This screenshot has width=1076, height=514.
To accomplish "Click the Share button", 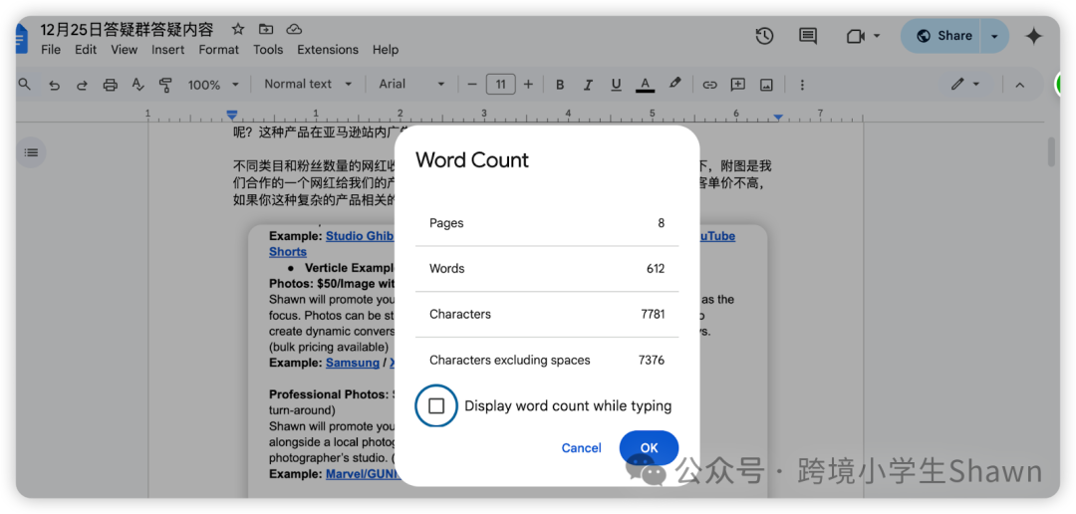I will pyautogui.click(x=942, y=36).
